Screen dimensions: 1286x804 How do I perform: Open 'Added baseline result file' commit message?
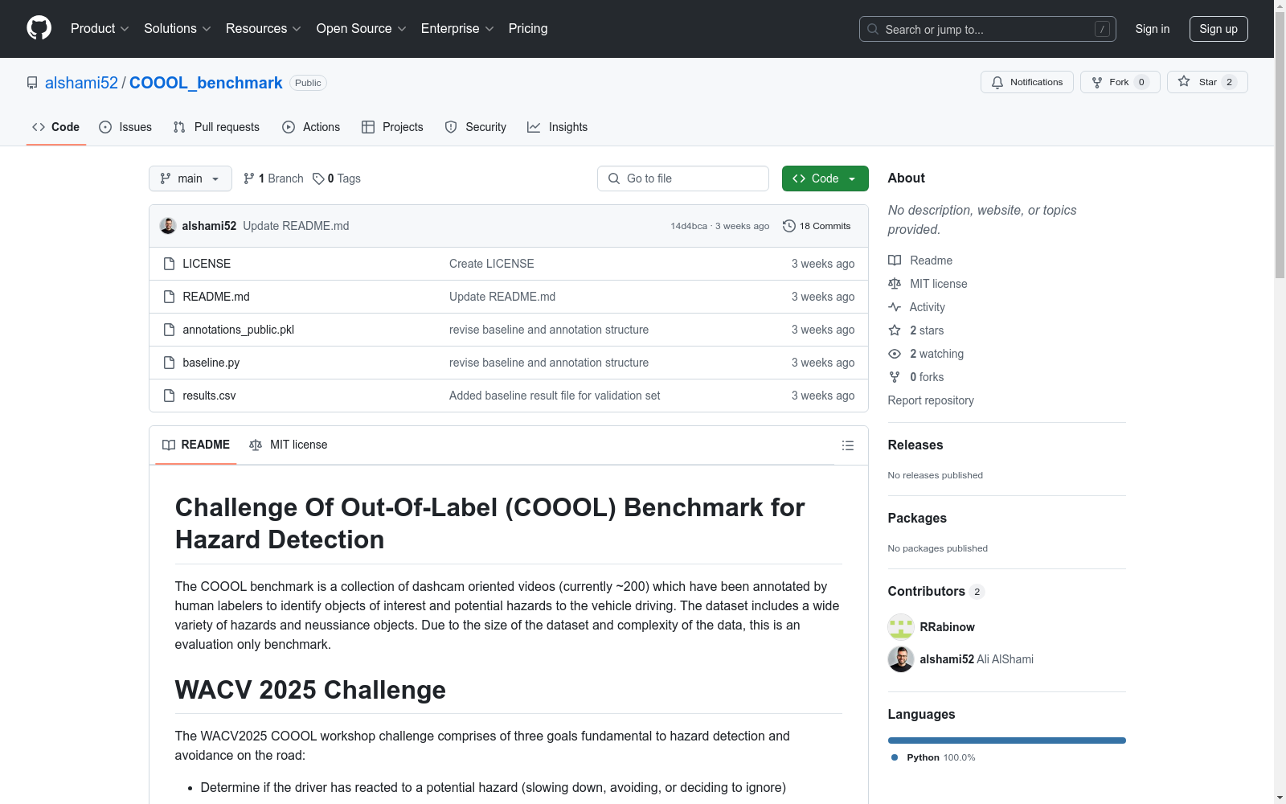tap(555, 396)
